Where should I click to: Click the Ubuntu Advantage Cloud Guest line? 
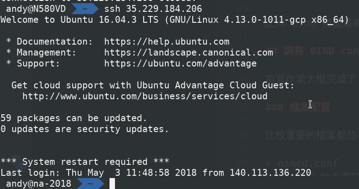coord(153,86)
